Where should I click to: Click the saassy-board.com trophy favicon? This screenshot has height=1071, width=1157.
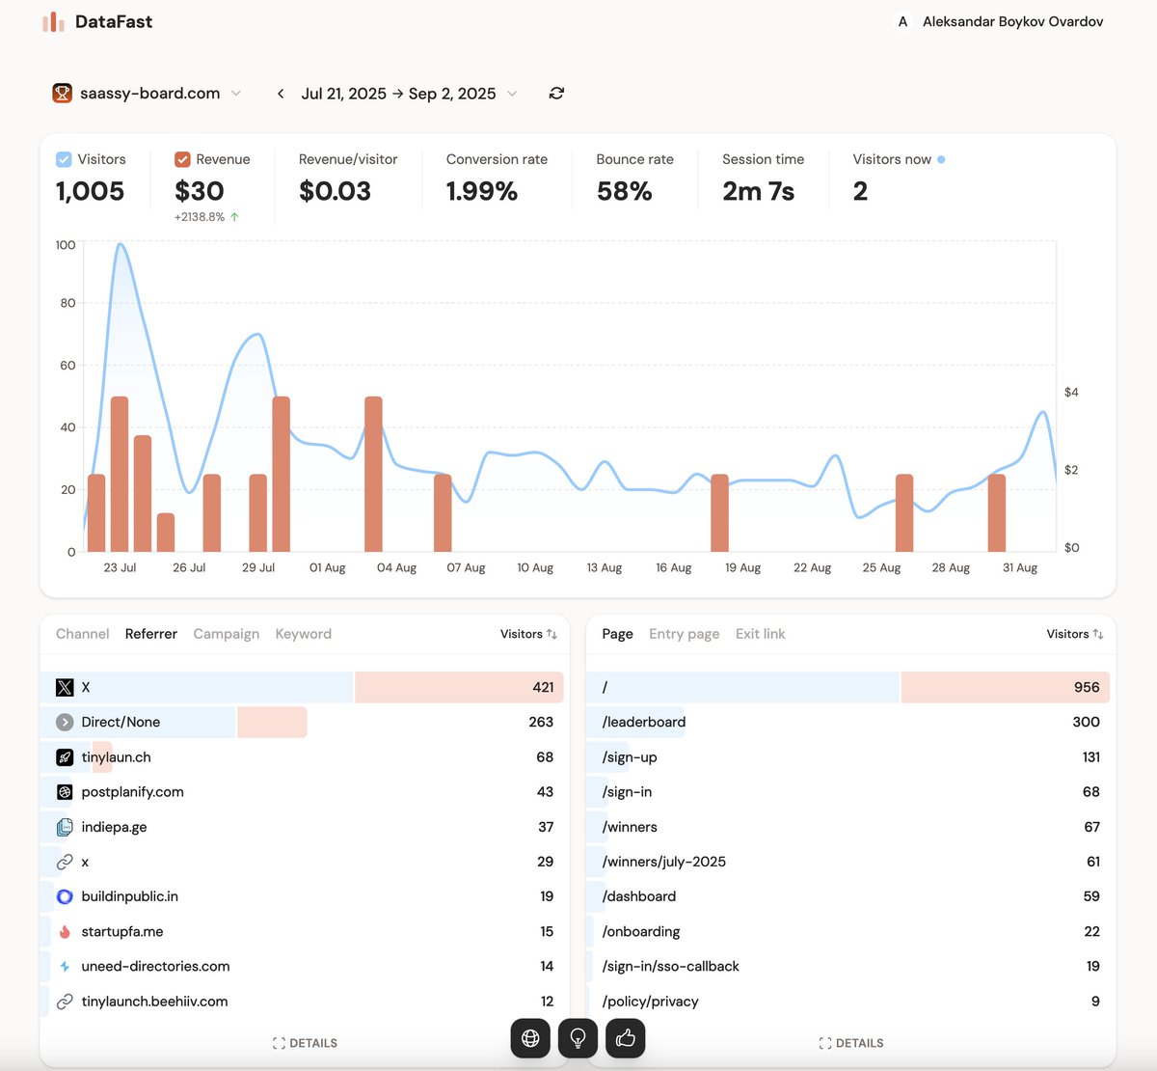(x=62, y=94)
